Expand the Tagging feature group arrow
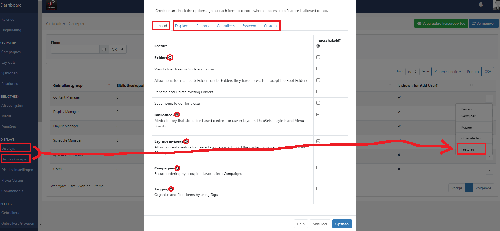Image resolution: width=500 pixels, height=231 pixels. (x=171, y=189)
